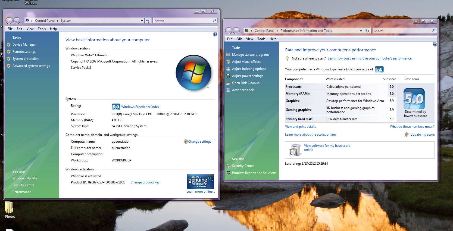Open File menu in Performance window
453x231 pixels.
point(230,39)
